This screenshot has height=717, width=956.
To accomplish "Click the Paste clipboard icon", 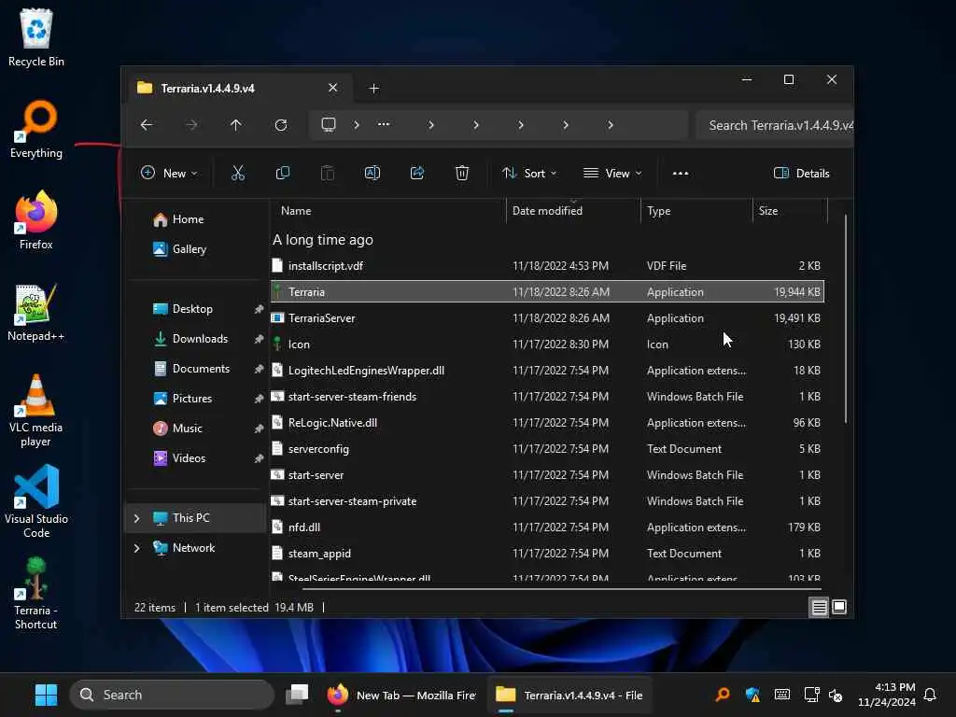I will tap(328, 173).
